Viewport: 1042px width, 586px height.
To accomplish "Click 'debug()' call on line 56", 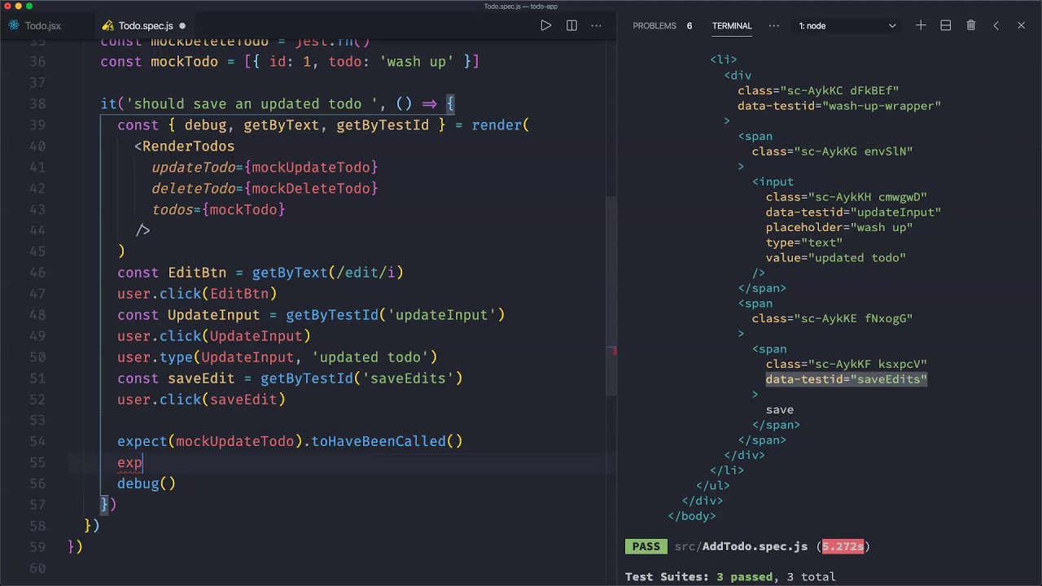I will tap(147, 483).
